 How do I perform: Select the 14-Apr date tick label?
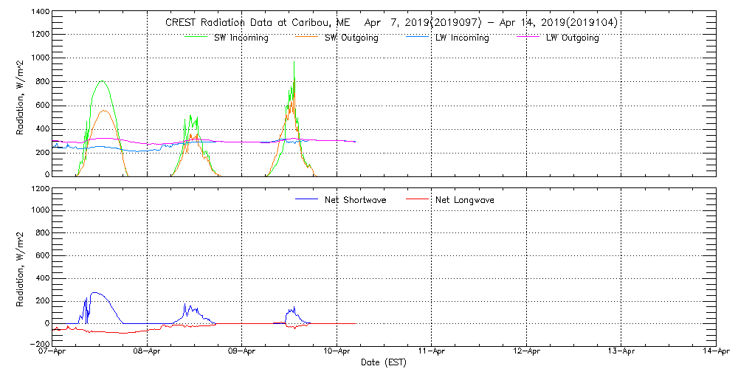[x=714, y=352]
